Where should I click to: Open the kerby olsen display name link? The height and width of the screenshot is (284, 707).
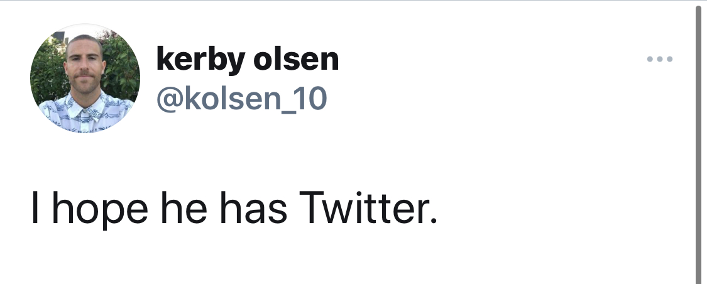[x=247, y=60]
